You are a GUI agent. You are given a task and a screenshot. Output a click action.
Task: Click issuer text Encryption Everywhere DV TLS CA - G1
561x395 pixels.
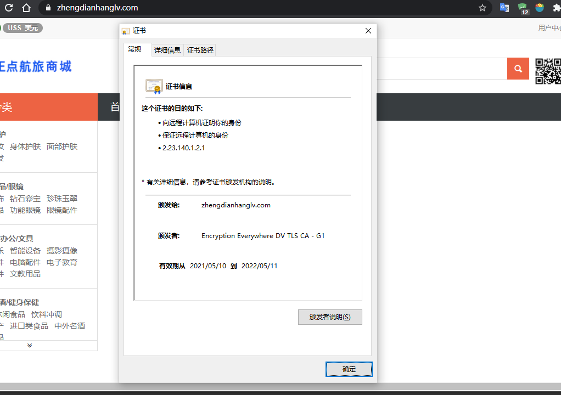pyautogui.click(x=263, y=236)
